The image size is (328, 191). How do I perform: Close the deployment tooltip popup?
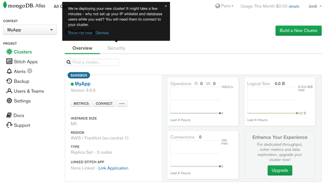[165, 6]
